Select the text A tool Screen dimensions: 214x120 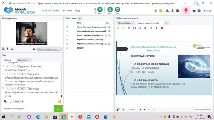tap(145, 28)
